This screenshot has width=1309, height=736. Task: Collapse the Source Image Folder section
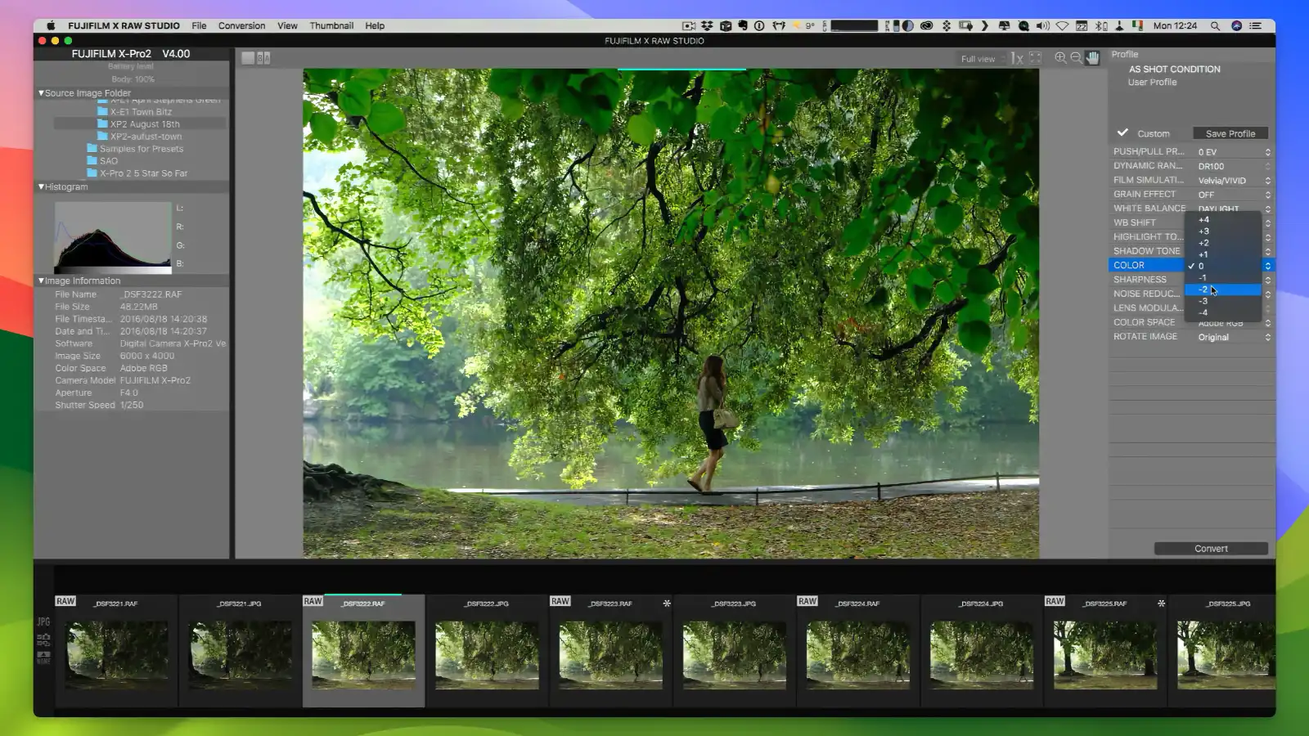click(39, 92)
